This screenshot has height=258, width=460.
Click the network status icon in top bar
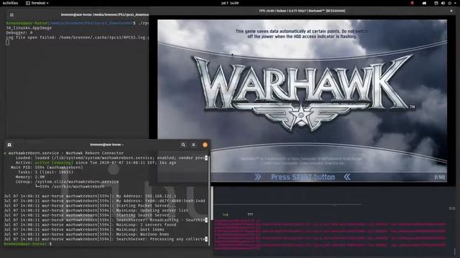pyautogui.click(x=436, y=3)
